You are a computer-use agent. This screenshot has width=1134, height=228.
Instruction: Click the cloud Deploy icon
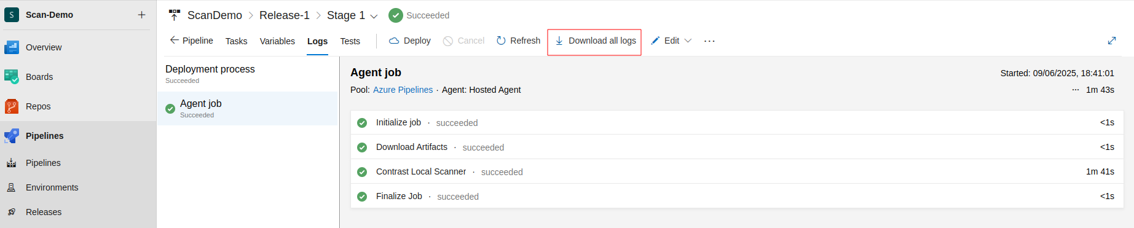(394, 41)
